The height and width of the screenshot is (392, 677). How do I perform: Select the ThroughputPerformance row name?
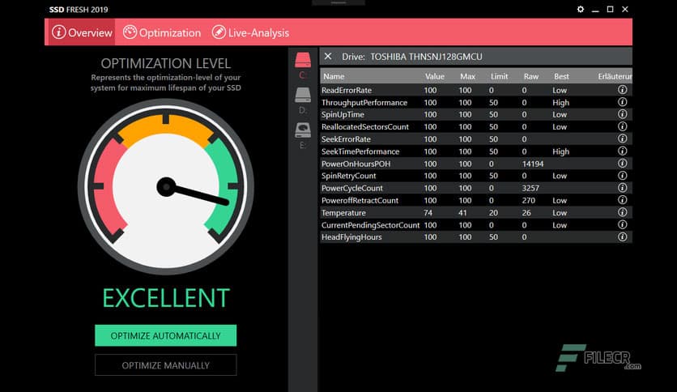[x=364, y=102]
